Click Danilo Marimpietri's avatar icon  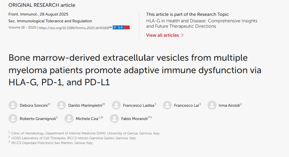click(61, 105)
